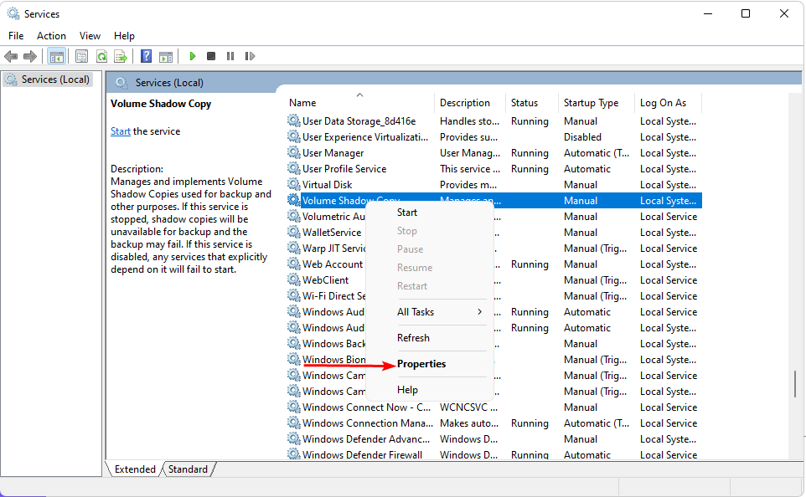Open the Properties toolbar icon

(81, 56)
